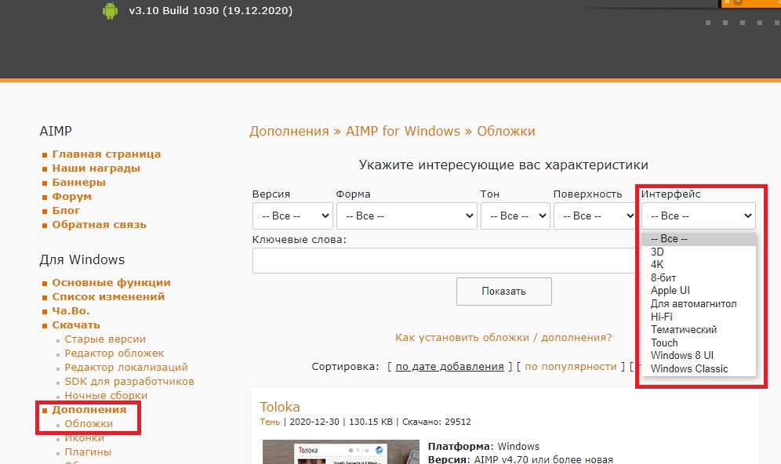This screenshot has height=464, width=781.
Task: Open Обратная связь link
Action: coord(99,224)
